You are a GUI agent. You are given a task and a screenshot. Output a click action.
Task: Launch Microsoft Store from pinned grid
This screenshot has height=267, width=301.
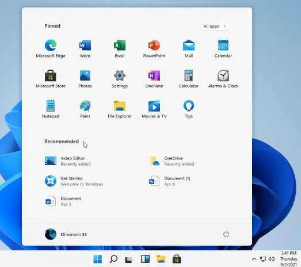pyautogui.click(x=51, y=79)
